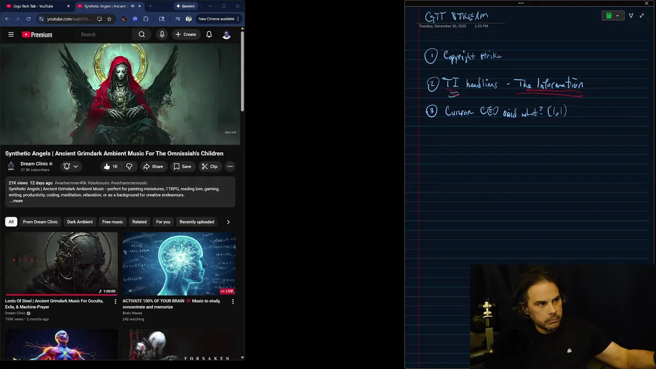Open a new browser tab

150,6
